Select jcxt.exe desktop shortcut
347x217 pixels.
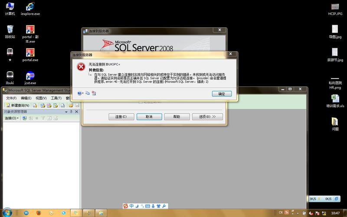[x=30, y=78]
